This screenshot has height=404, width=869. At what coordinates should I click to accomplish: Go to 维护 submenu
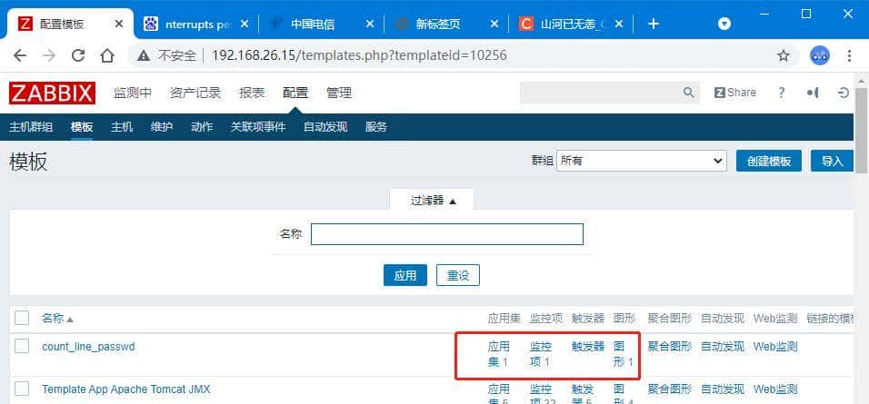tap(162, 127)
